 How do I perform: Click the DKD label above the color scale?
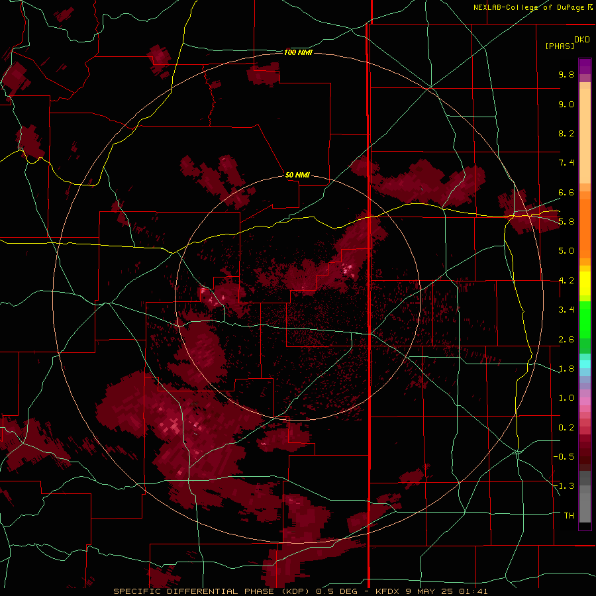coord(582,40)
